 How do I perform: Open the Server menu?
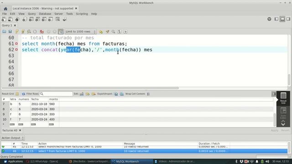(59, 14)
